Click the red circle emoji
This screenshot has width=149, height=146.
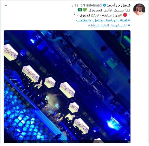click(125, 15)
